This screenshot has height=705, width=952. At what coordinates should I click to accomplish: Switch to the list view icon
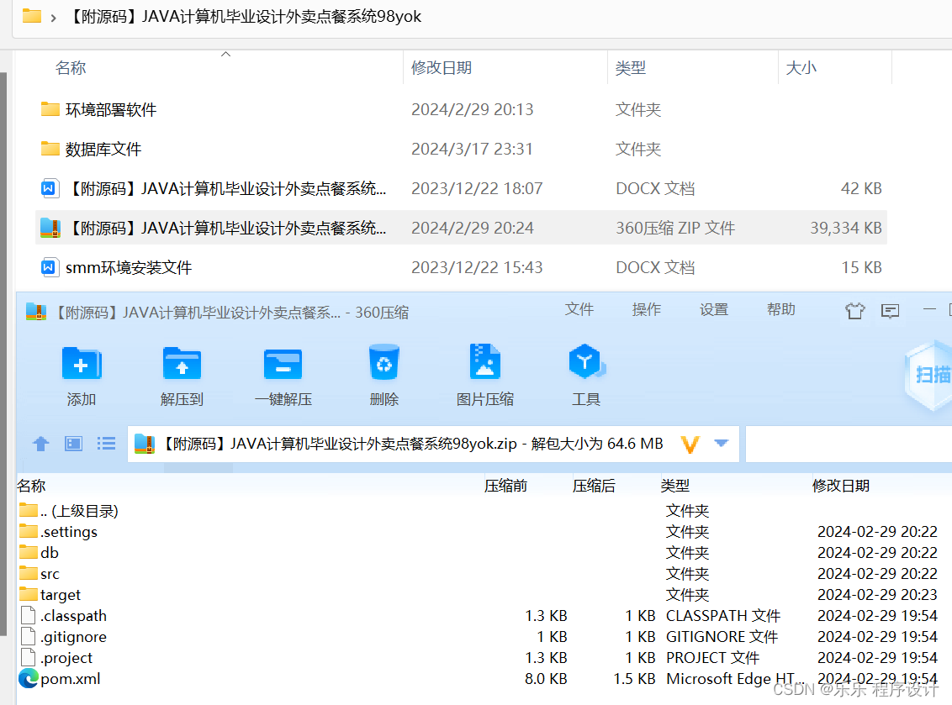coord(105,444)
